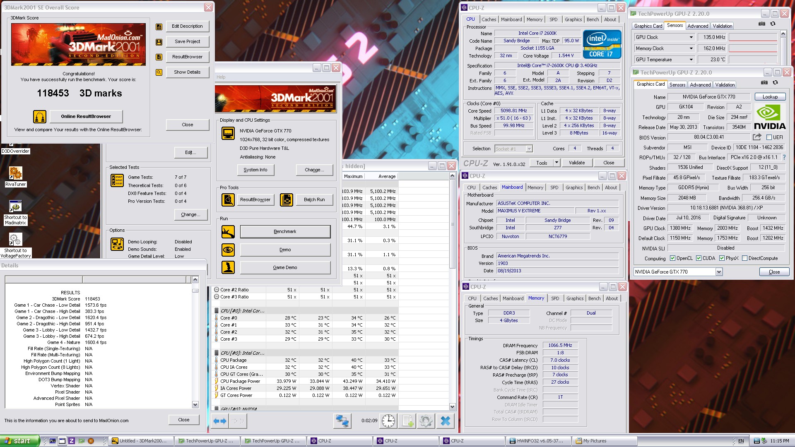
Task: Click GPU-Z screenshot camera icon in Graphics Card window
Action: pyautogui.click(x=764, y=82)
